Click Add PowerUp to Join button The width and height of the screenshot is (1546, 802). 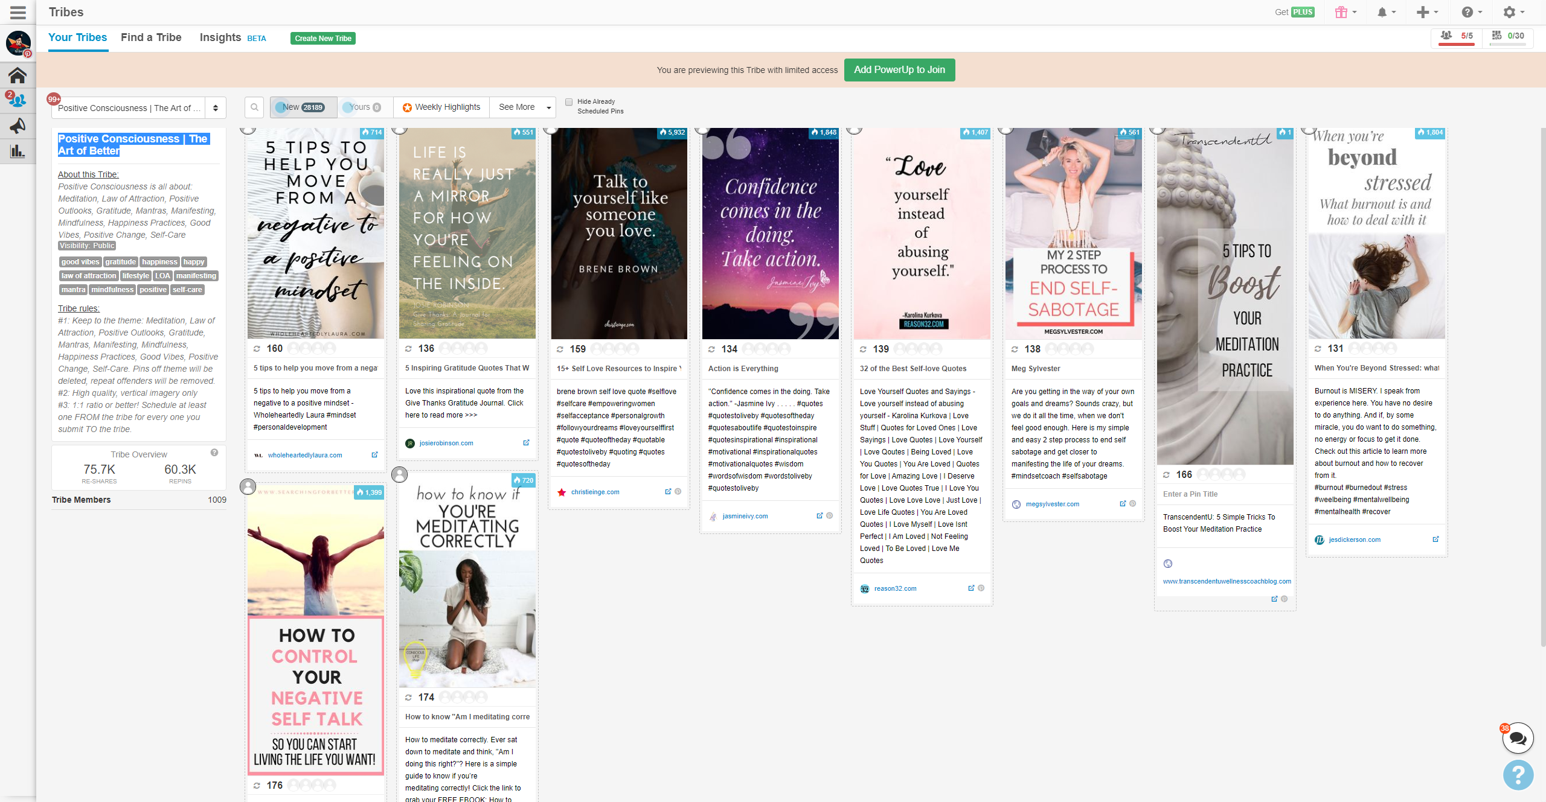coord(899,70)
